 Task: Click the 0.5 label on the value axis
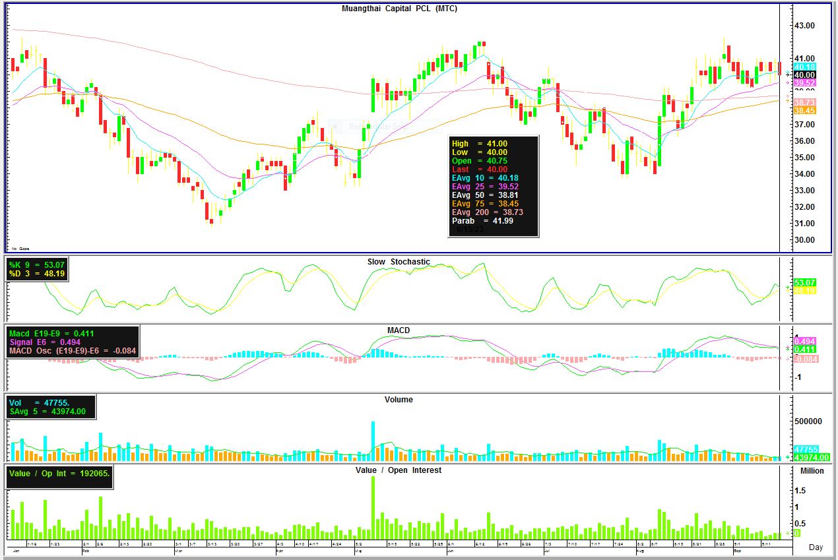(x=799, y=524)
